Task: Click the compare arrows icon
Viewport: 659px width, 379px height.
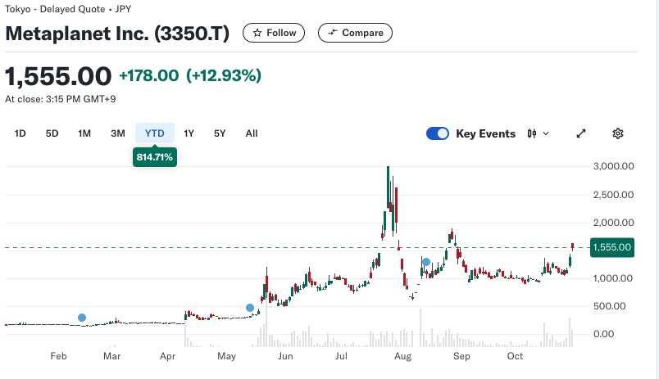Action: [x=332, y=33]
